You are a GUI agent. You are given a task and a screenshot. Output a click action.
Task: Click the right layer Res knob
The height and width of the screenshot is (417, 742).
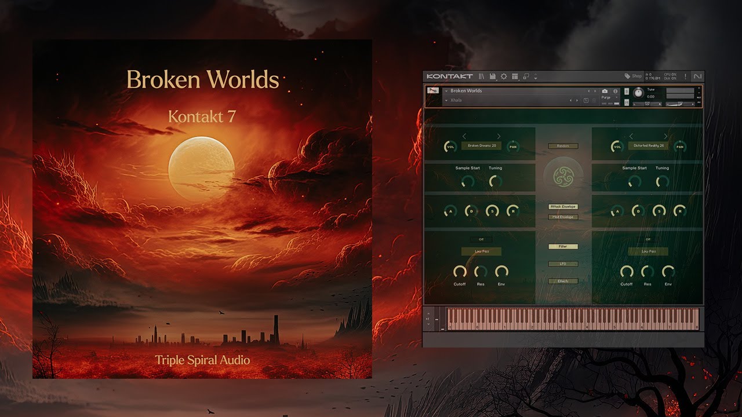[x=648, y=272]
